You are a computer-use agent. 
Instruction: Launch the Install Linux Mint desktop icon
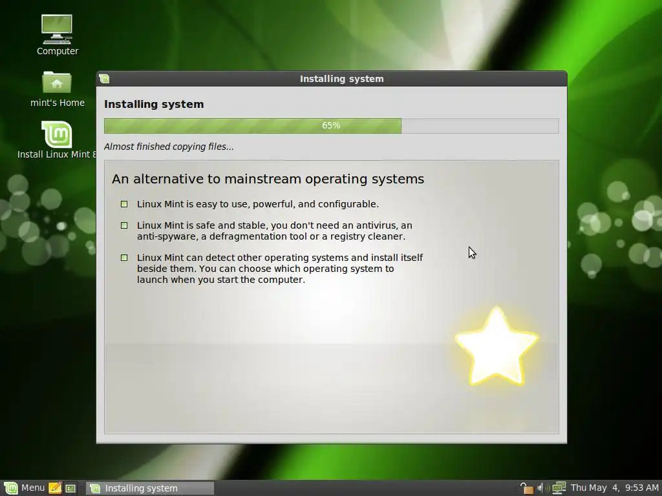coord(57,140)
